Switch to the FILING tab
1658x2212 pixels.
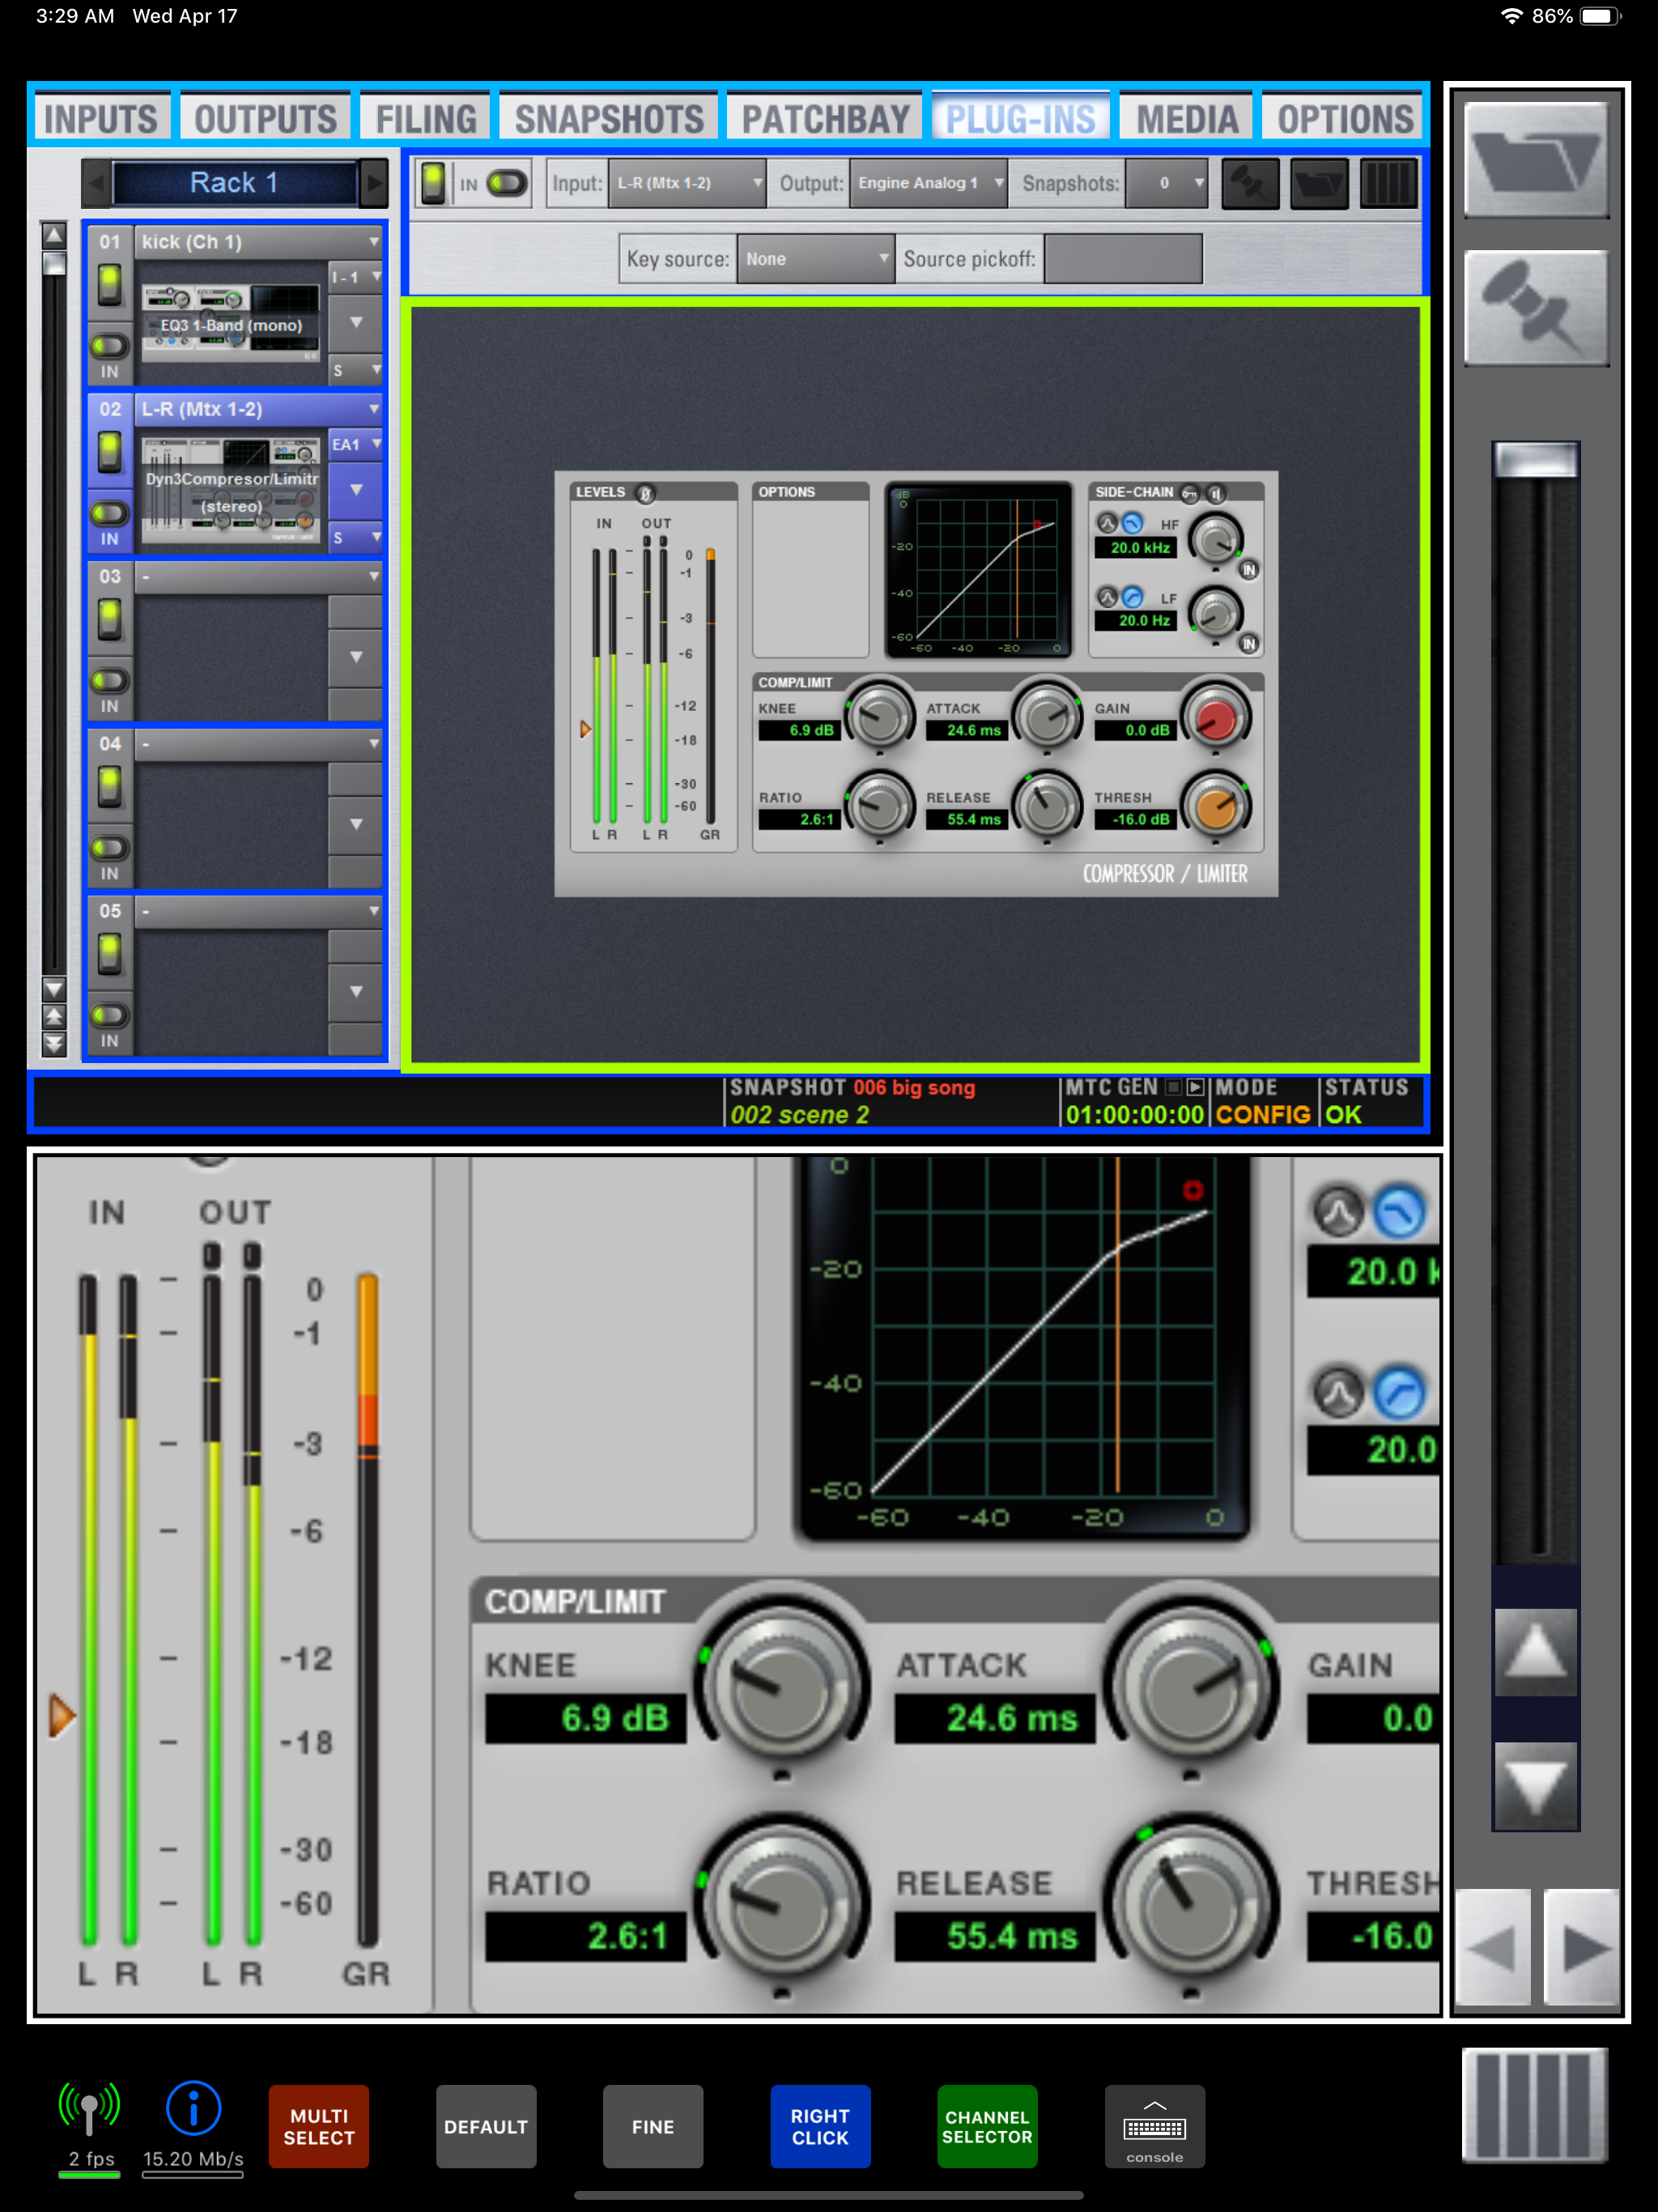point(426,119)
